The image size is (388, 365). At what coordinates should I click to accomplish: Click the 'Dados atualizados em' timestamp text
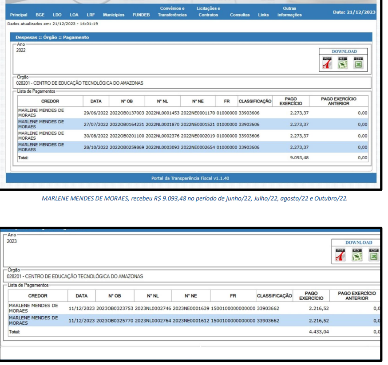(52, 24)
